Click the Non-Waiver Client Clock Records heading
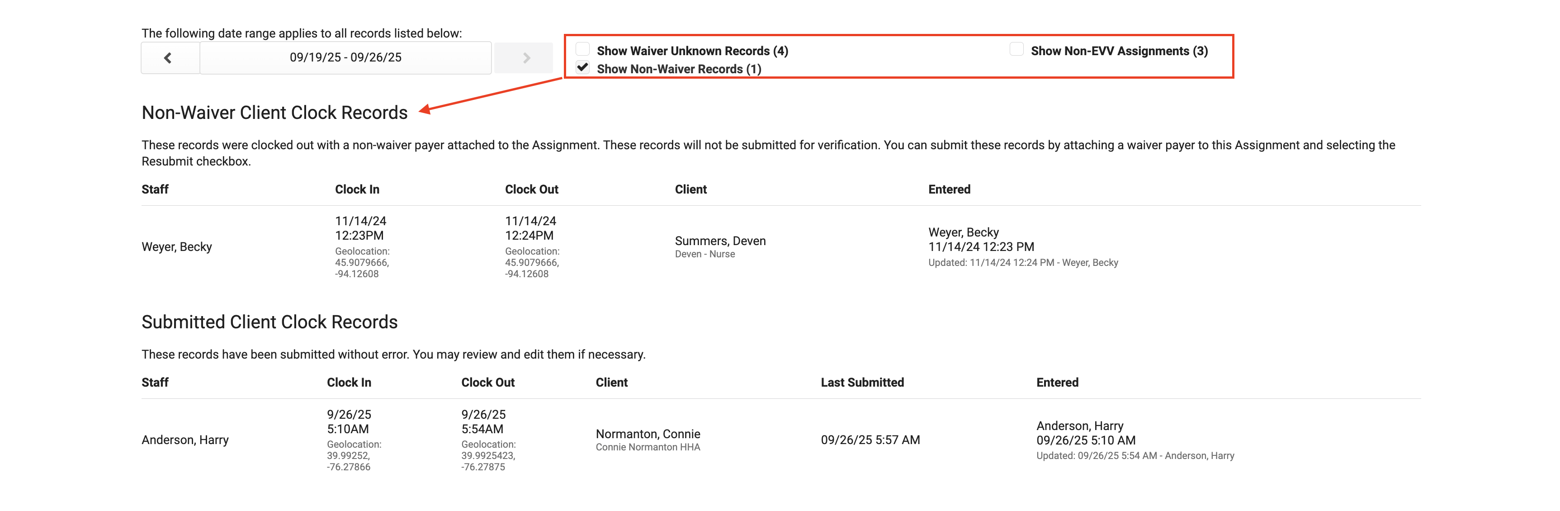This screenshot has width=1560, height=511. point(274,113)
